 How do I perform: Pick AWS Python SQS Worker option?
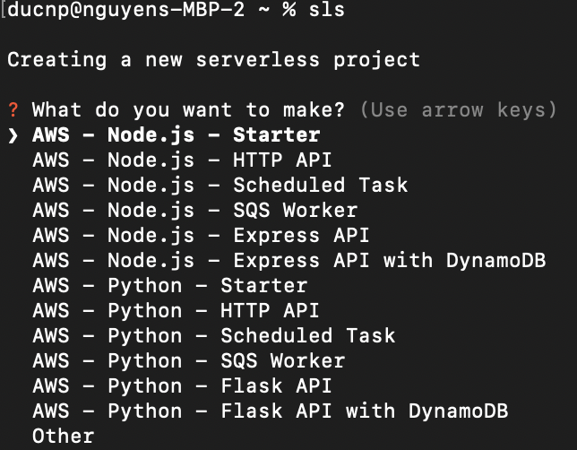coord(188,361)
